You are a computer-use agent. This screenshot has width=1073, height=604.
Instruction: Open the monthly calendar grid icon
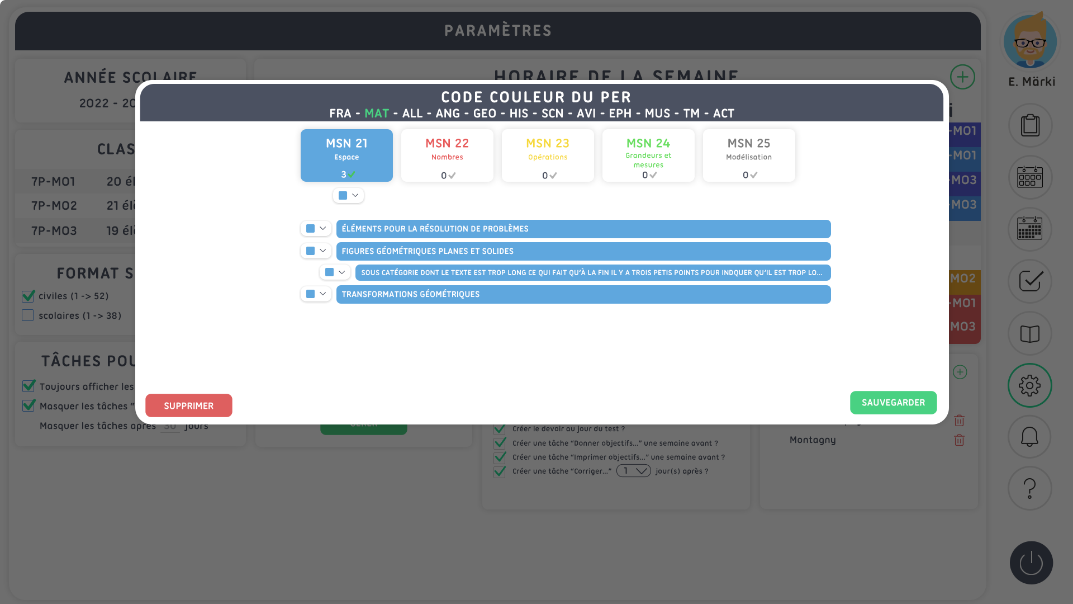click(x=1030, y=229)
